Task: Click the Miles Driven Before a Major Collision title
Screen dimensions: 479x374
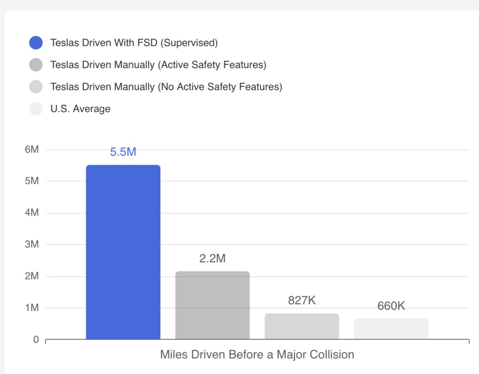Action: [x=257, y=354]
